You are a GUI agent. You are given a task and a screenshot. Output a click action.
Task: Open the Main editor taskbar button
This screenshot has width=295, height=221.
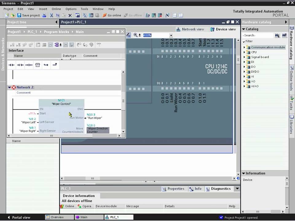[89, 217]
